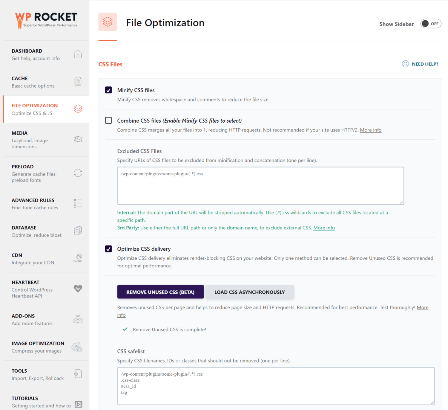
Task: Click the CDN globe hand icon
Action: 78,258
